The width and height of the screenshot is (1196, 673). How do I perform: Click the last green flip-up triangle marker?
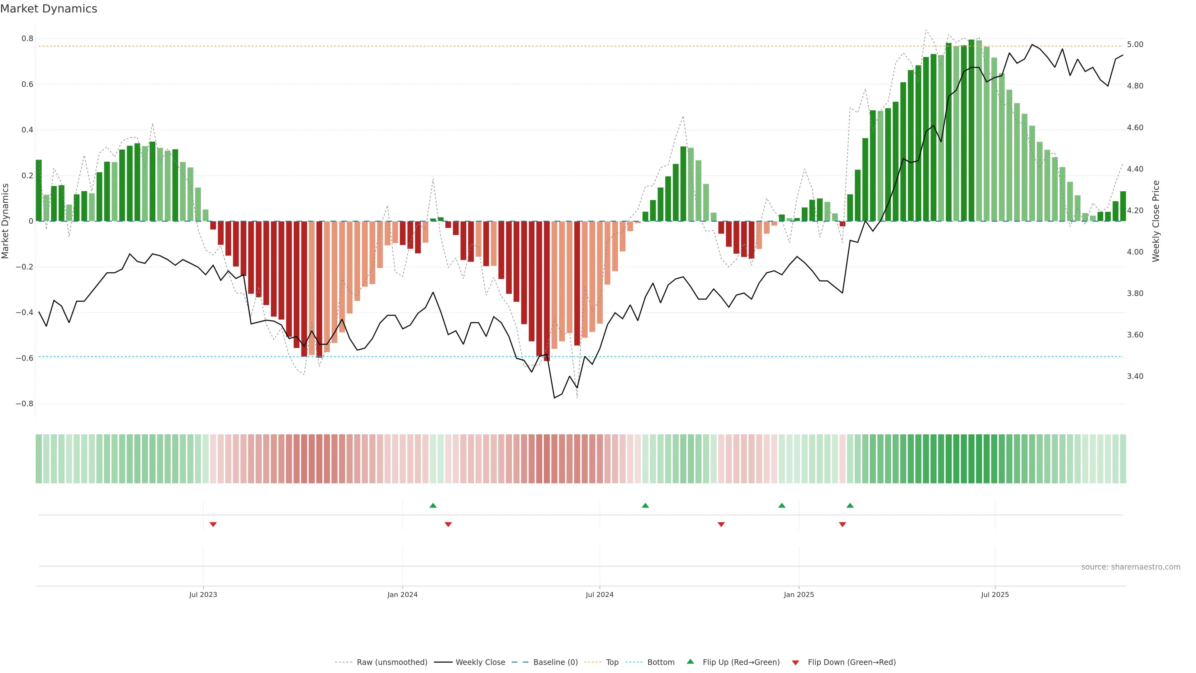850,505
